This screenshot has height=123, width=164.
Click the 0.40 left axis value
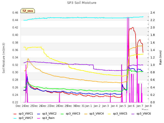click(x=15, y=35)
